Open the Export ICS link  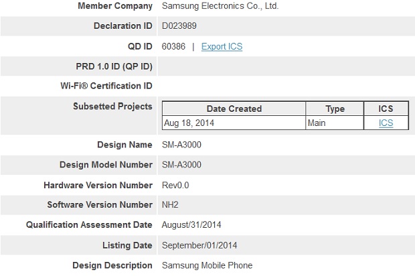click(222, 47)
